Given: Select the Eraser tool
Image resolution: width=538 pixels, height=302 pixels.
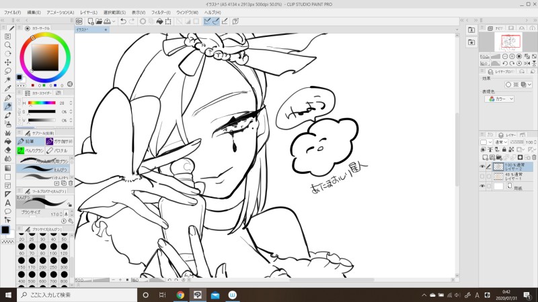Looking at the screenshot, I should (7, 150).
